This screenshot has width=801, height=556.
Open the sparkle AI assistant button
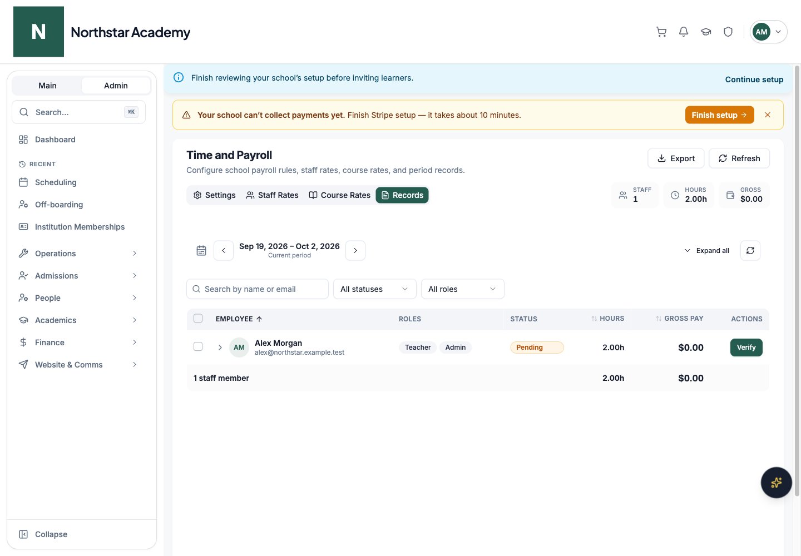pyautogui.click(x=776, y=483)
